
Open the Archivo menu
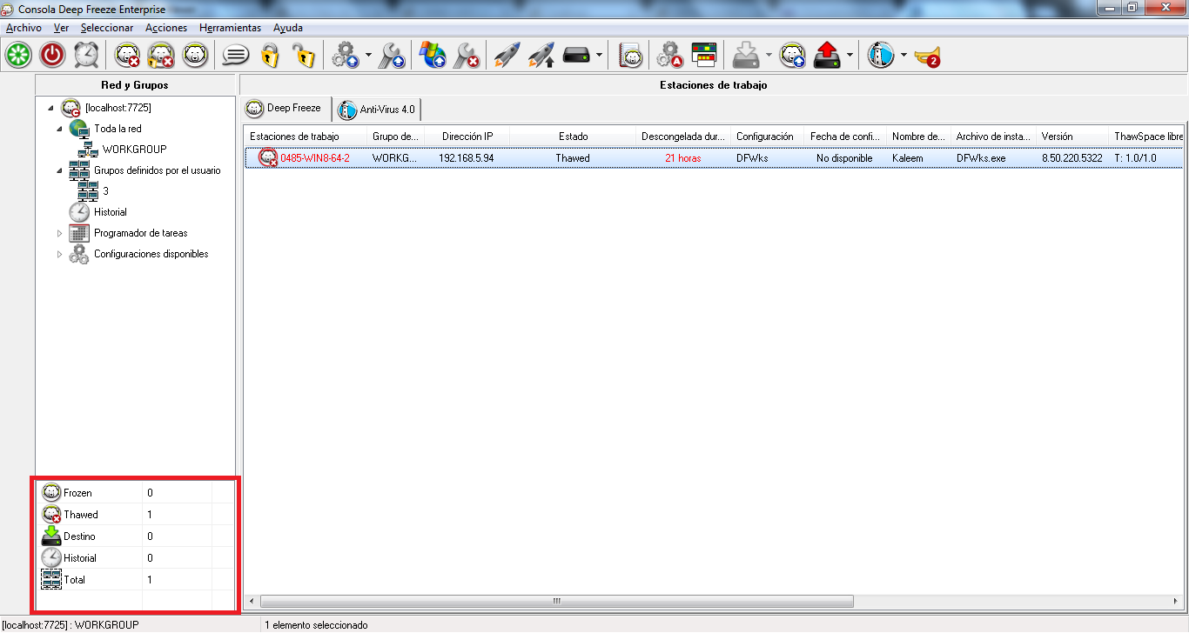point(24,28)
